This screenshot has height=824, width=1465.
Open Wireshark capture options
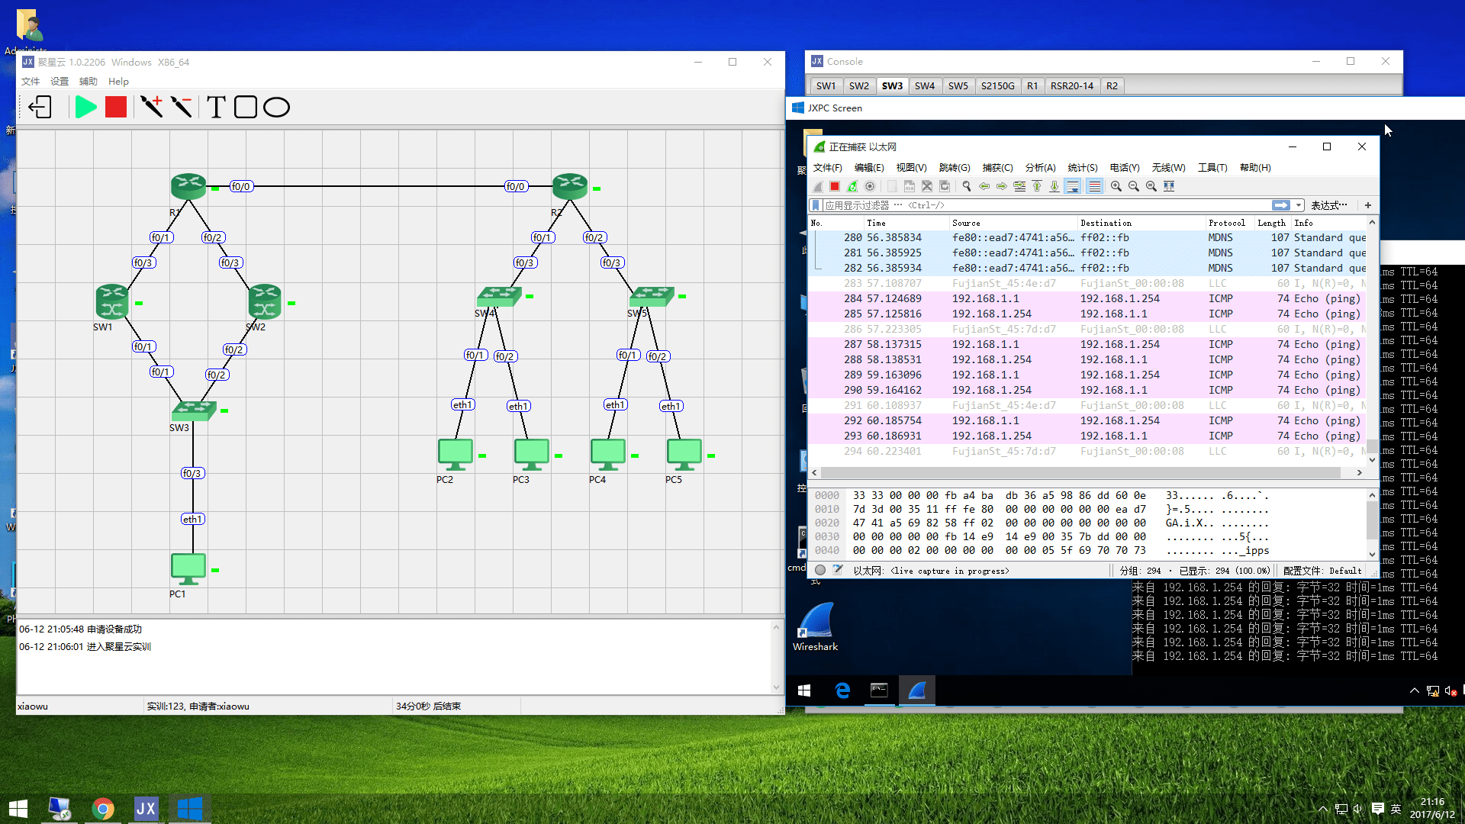[x=870, y=186]
